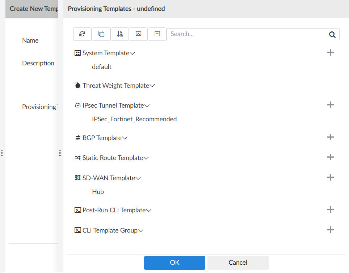Switch to the Create New Template tab
Viewport: 349px width, 273px height.
[32, 9]
